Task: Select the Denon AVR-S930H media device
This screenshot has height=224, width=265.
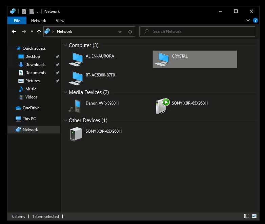Action: tap(76, 106)
